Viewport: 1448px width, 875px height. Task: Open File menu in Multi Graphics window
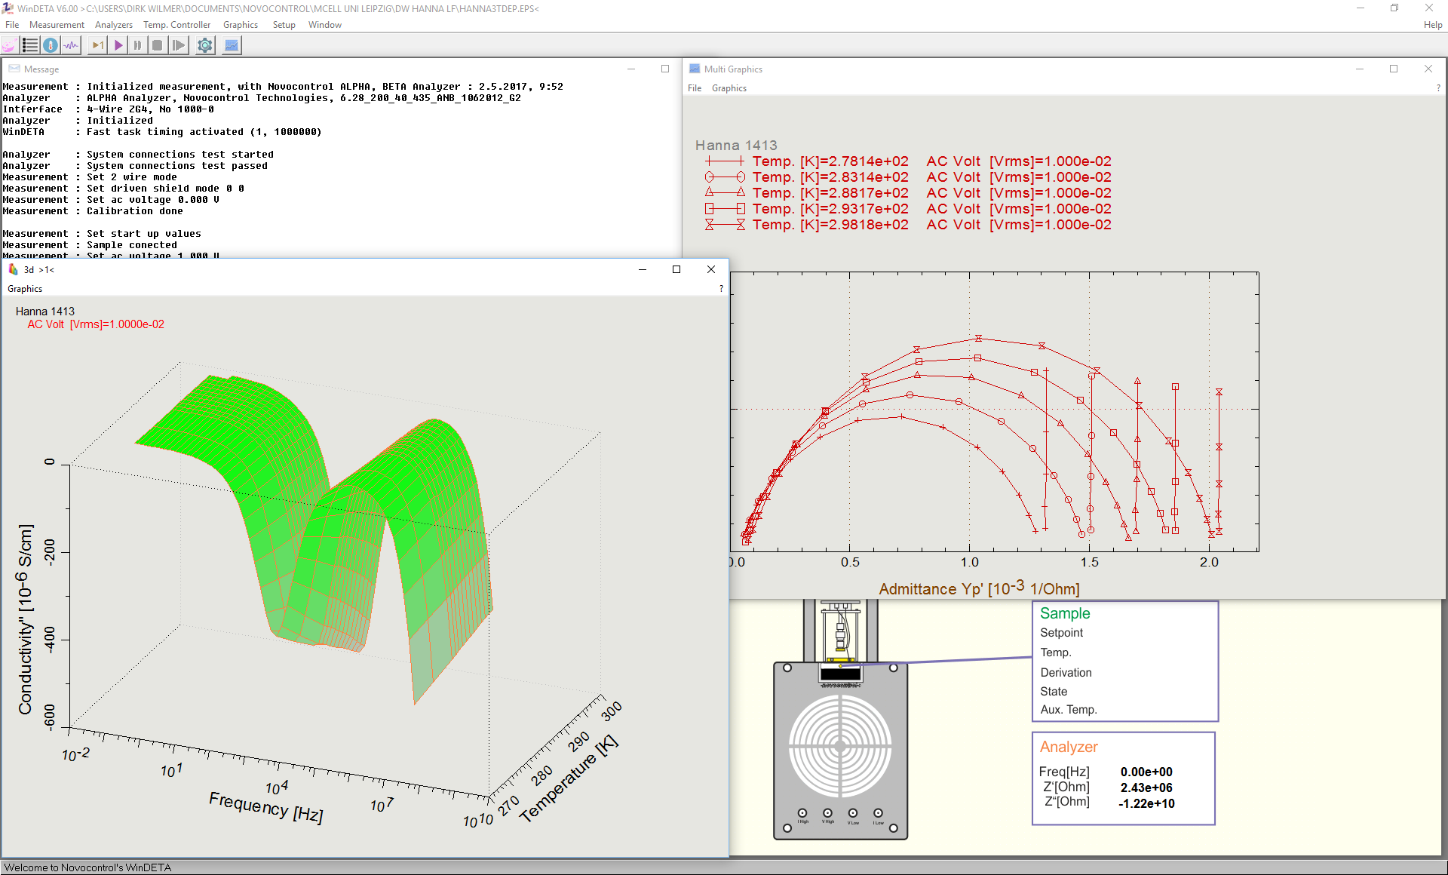point(695,88)
